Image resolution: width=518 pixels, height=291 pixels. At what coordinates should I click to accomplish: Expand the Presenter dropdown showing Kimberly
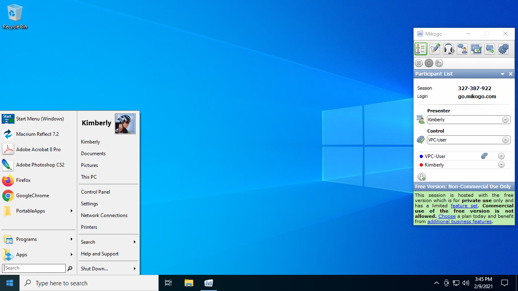click(505, 120)
